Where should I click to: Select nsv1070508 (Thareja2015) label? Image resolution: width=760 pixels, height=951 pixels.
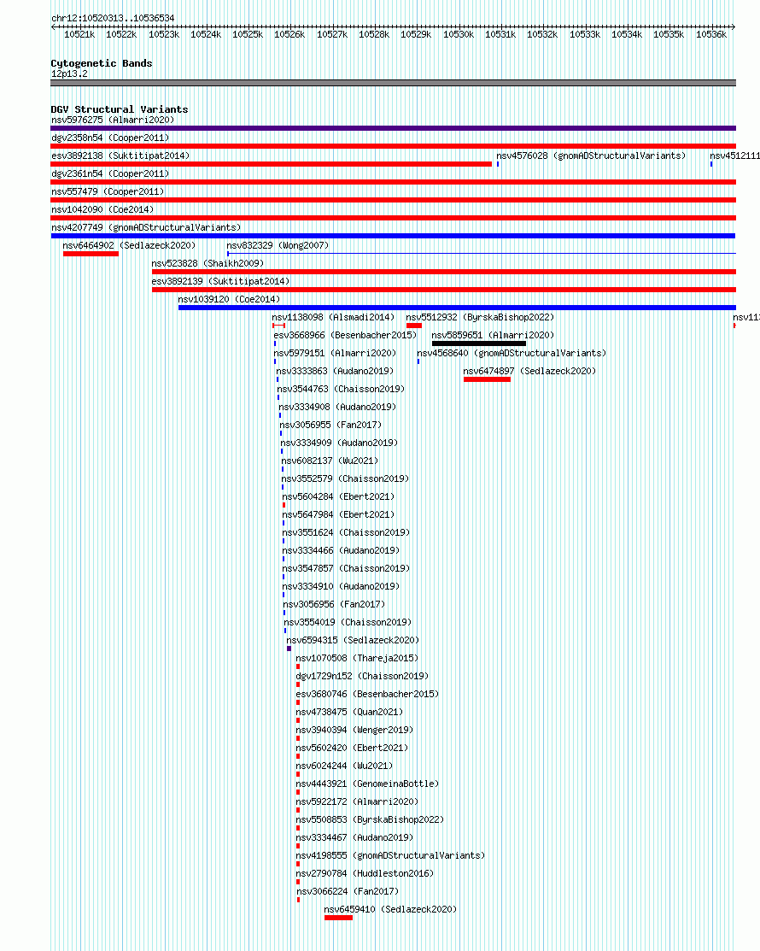click(x=357, y=658)
